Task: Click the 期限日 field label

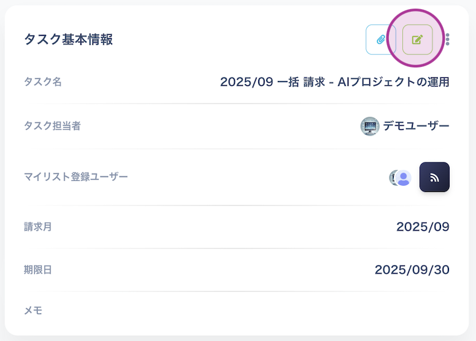Action: (x=37, y=270)
